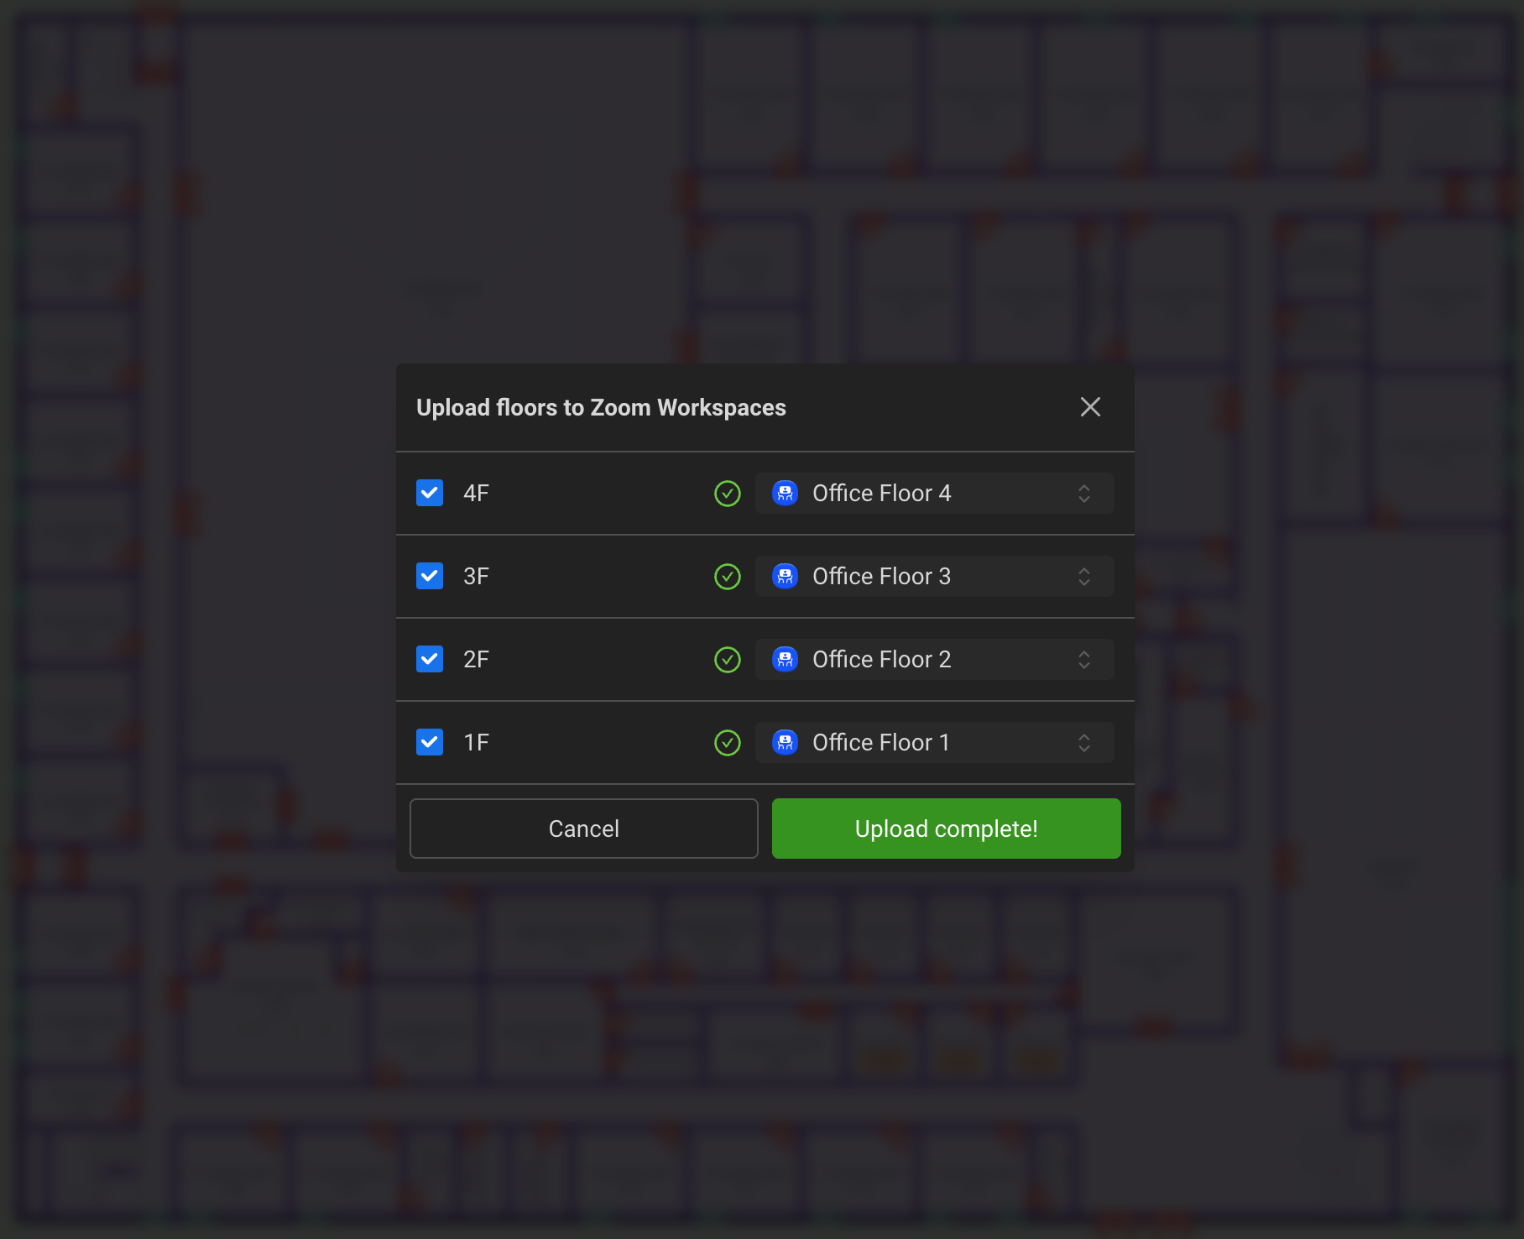Screen dimensions: 1524x1239
Task: Open the Office Floor 4 dropdown arrows
Action: point(1083,494)
